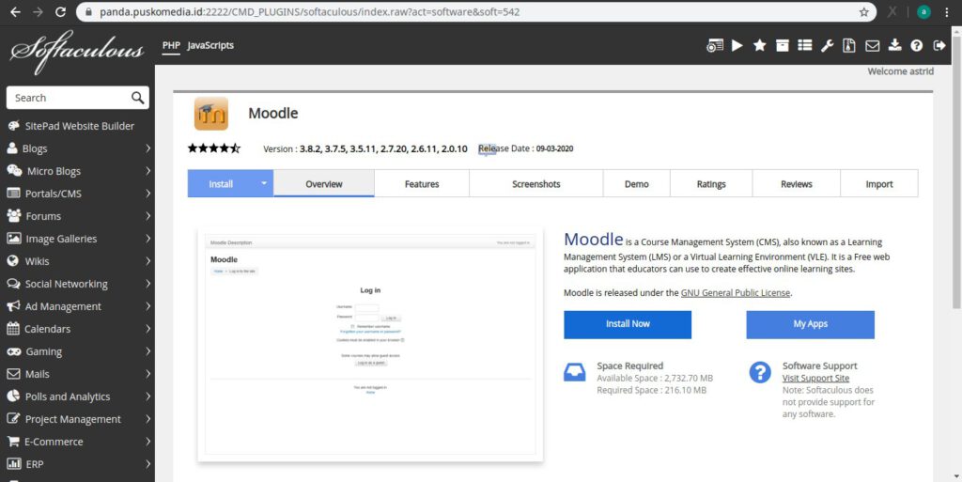Click the Moodle star rating

(214, 148)
